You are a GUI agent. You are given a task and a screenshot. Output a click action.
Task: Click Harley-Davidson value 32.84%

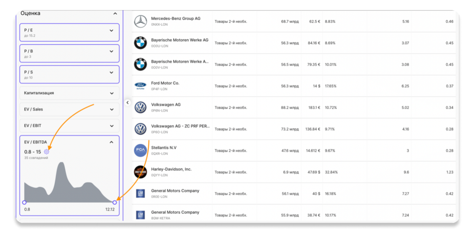coord(331,172)
